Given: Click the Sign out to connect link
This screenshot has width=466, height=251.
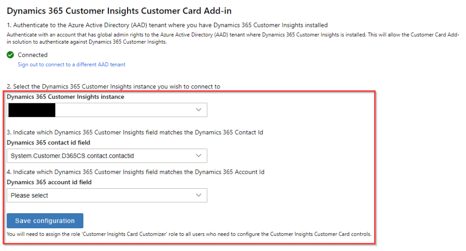Looking at the screenshot, I should pyautogui.click(x=72, y=65).
